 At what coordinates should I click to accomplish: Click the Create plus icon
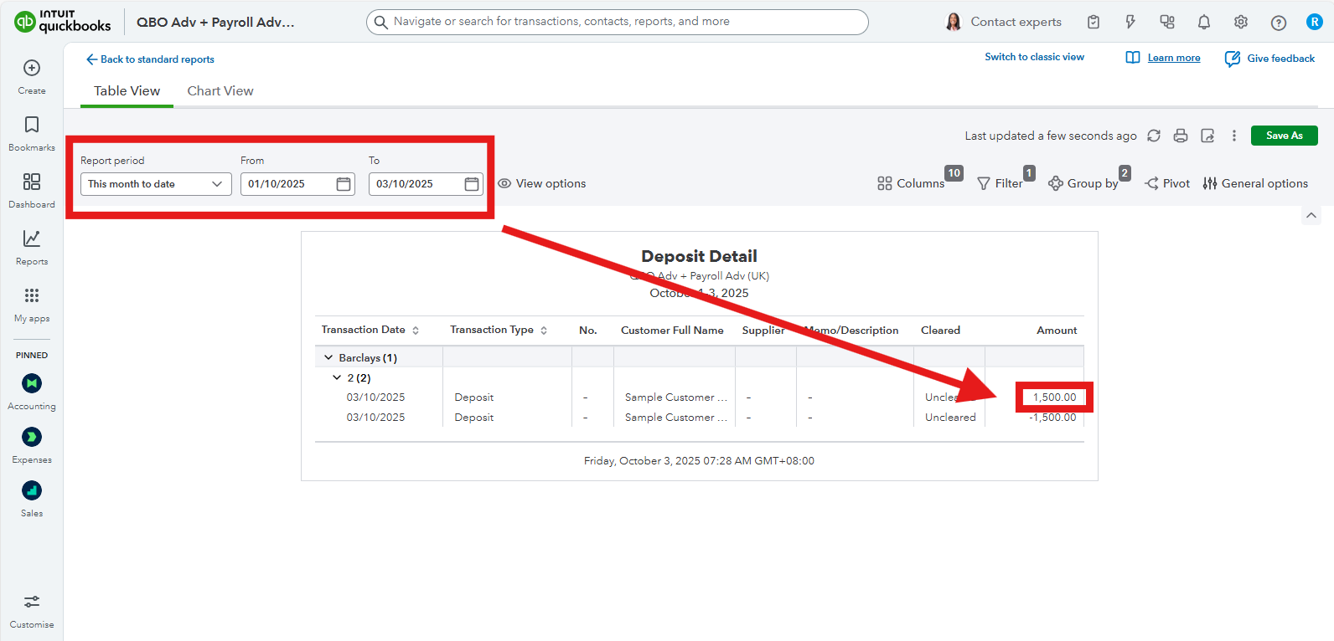(32, 68)
